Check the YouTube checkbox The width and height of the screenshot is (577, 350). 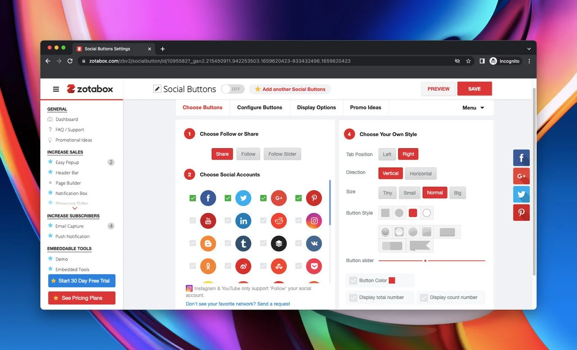(192, 221)
